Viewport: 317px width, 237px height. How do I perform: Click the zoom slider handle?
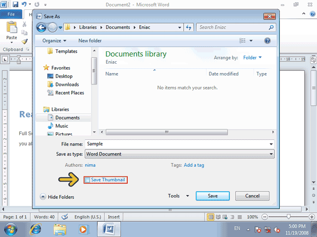[x=288, y=217]
